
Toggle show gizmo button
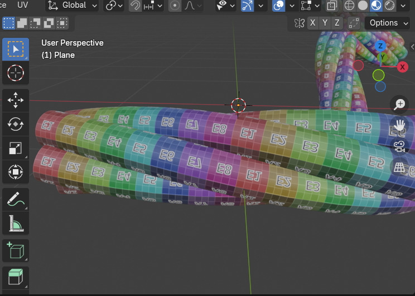247,6
